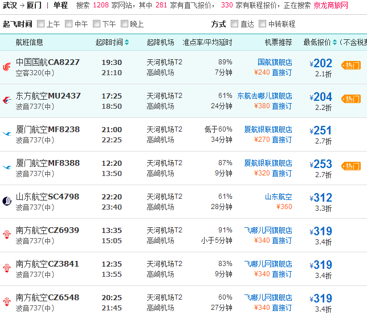Screen dimensions: 367x315
Task: Click the 19:30 departure time
Action: click(112, 63)
